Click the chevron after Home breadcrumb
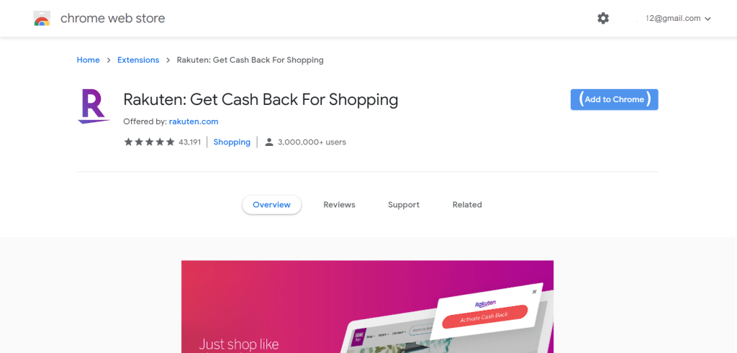This screenshot has width=737, height=353. coord(109,60)
